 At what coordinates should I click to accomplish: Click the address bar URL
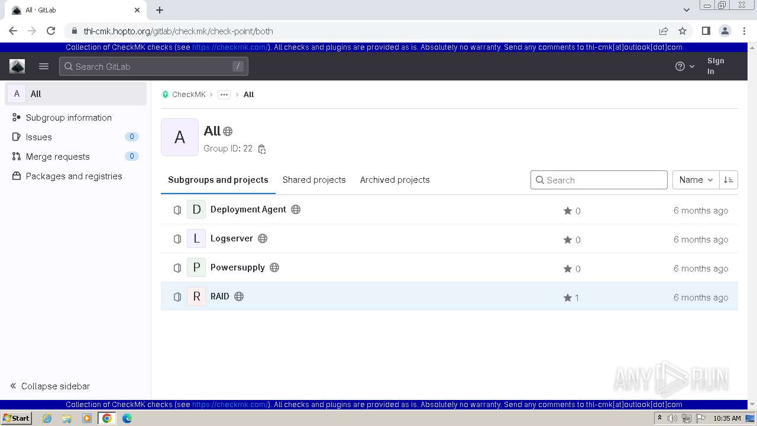click(x=178, y=31)
